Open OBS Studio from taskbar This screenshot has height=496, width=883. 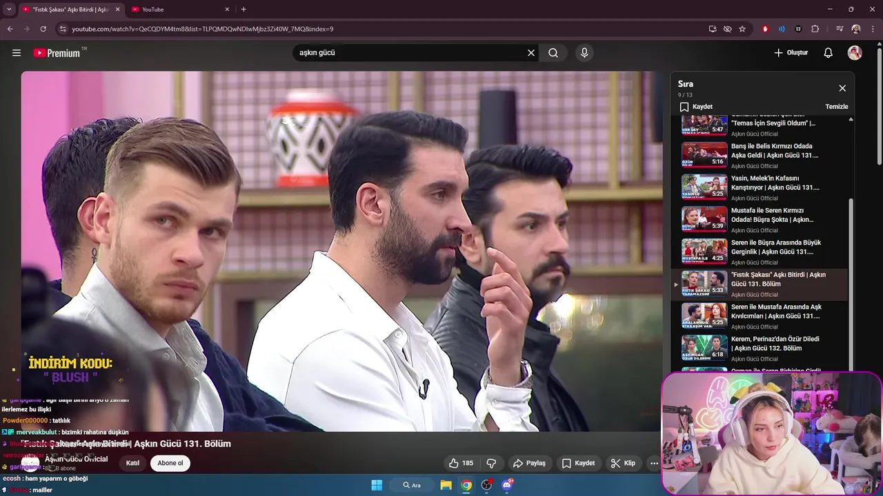(487, 485)
